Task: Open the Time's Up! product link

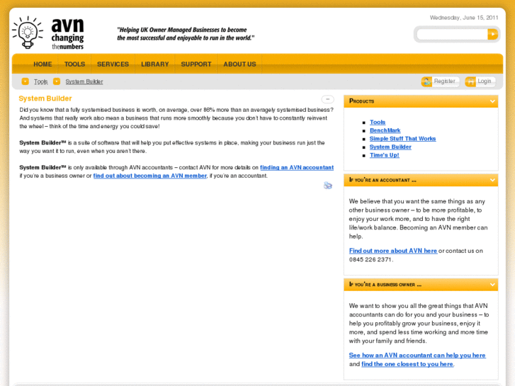Action: 385,155
